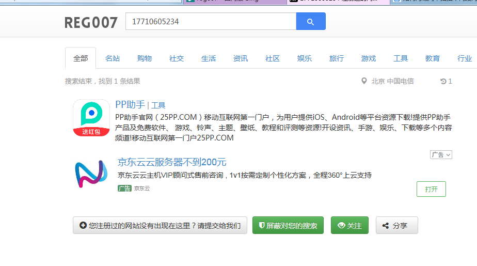The width and height of the screenshot is (477, 266).
Task: Click the green 打开 button
Action: [x=431, y=189]
